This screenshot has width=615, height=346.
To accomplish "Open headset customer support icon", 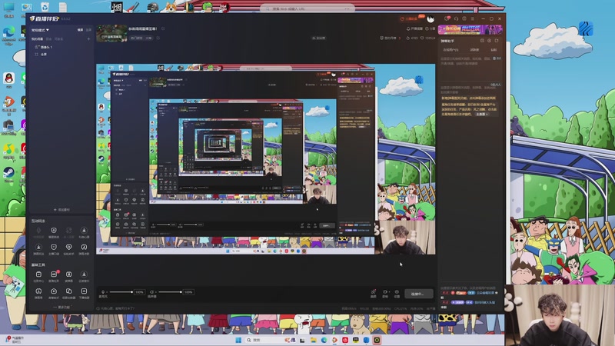I will 456,18.
